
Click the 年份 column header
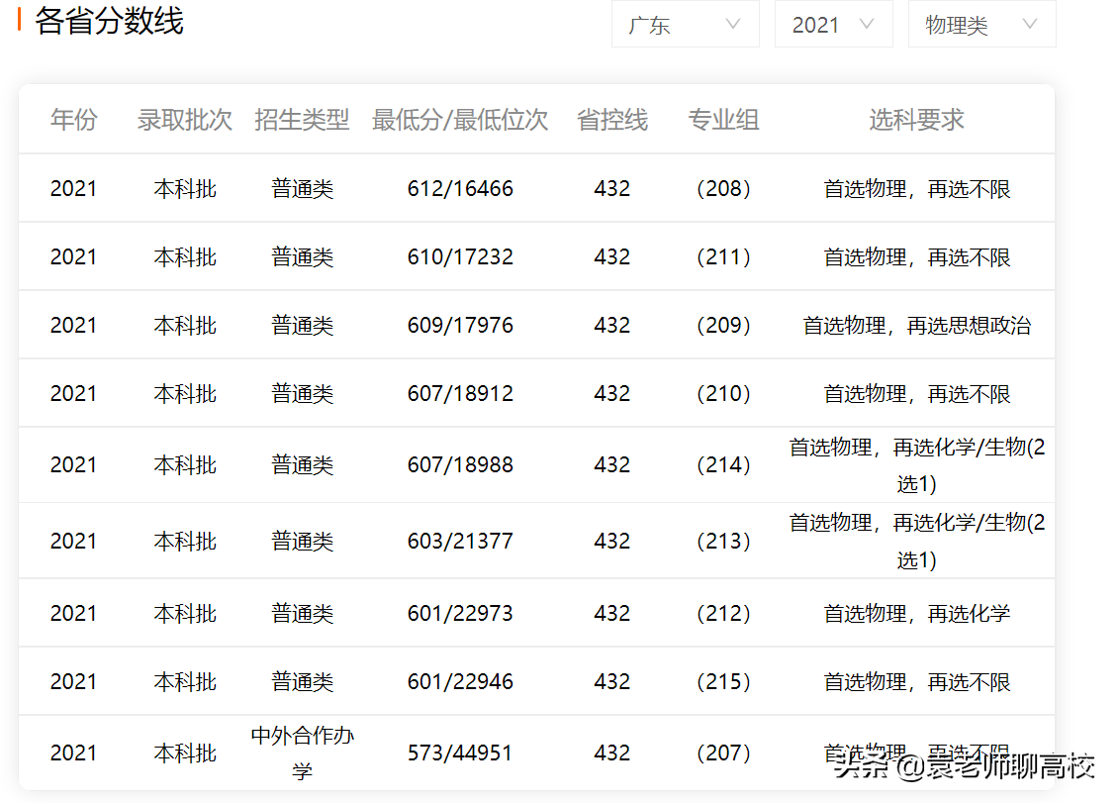[x=73, y=119]
